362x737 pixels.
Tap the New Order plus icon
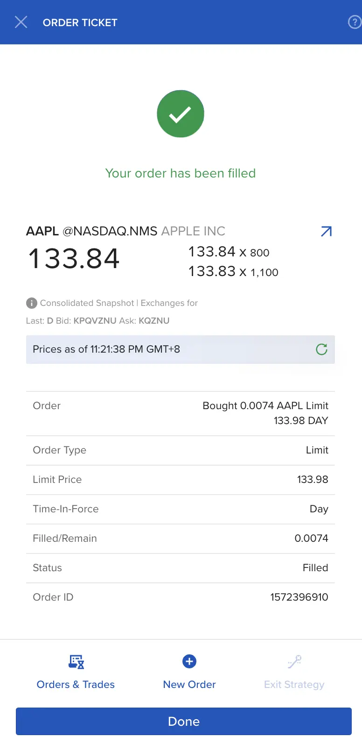tap(189, 661)
